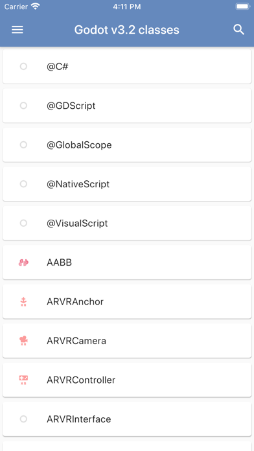
Task: Click the ARVRAnchor anchor icon
Action: [x=23, y=301]
